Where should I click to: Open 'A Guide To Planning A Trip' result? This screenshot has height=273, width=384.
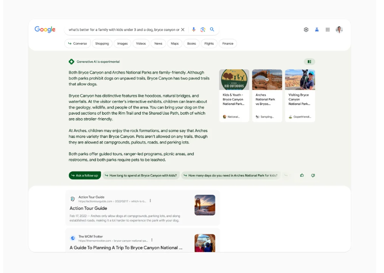click(126, 248)
